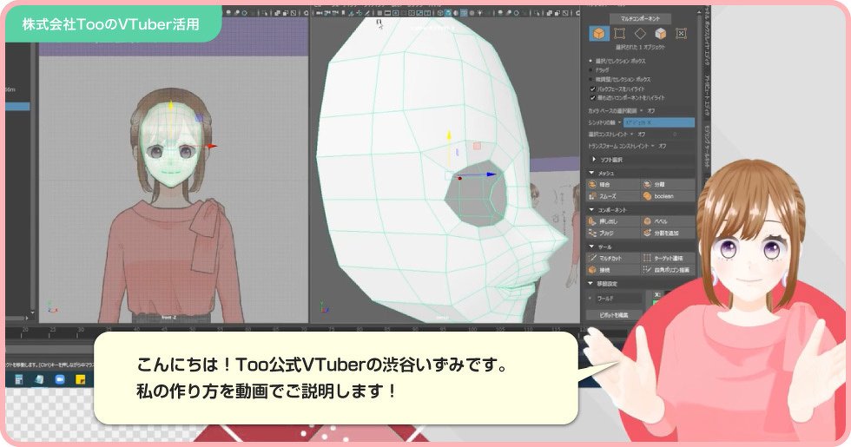
Task: Select Object selection mode cube icon
Action: [598, 34]
